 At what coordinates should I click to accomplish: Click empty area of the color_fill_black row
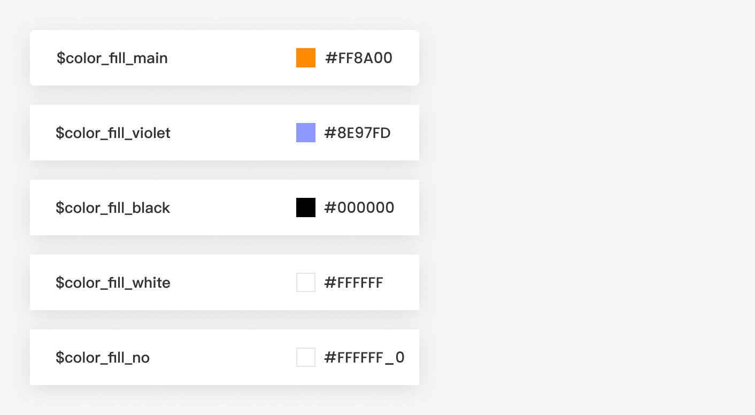click(x=233, y=207)
